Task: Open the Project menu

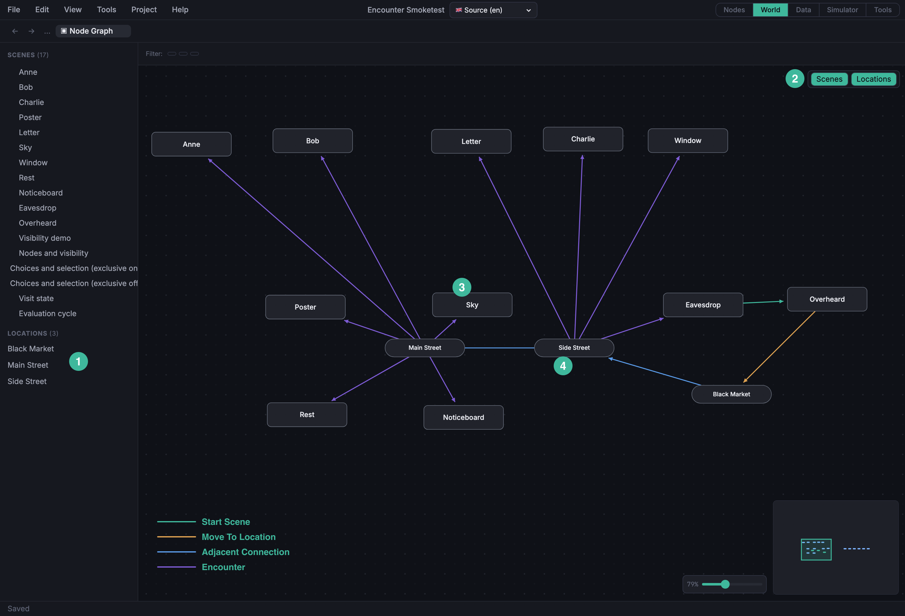Action: coord(144,10)
